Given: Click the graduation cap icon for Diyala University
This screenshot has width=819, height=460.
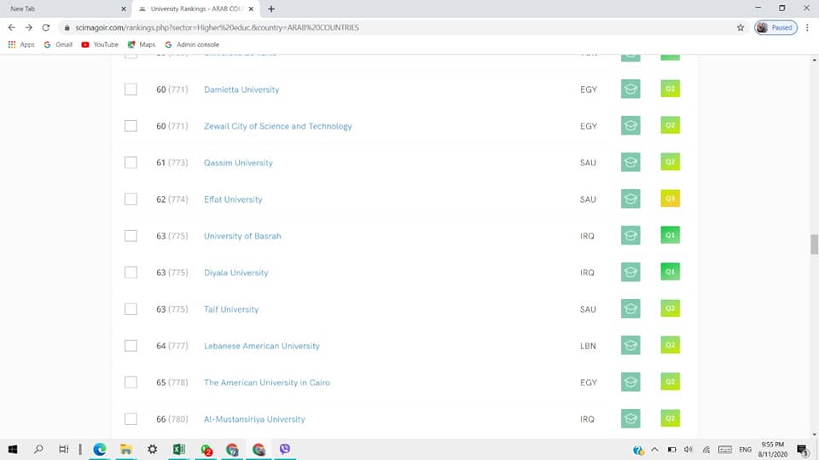Looking at the screenshot, I should pyautogui.click(x=630, y=272).
